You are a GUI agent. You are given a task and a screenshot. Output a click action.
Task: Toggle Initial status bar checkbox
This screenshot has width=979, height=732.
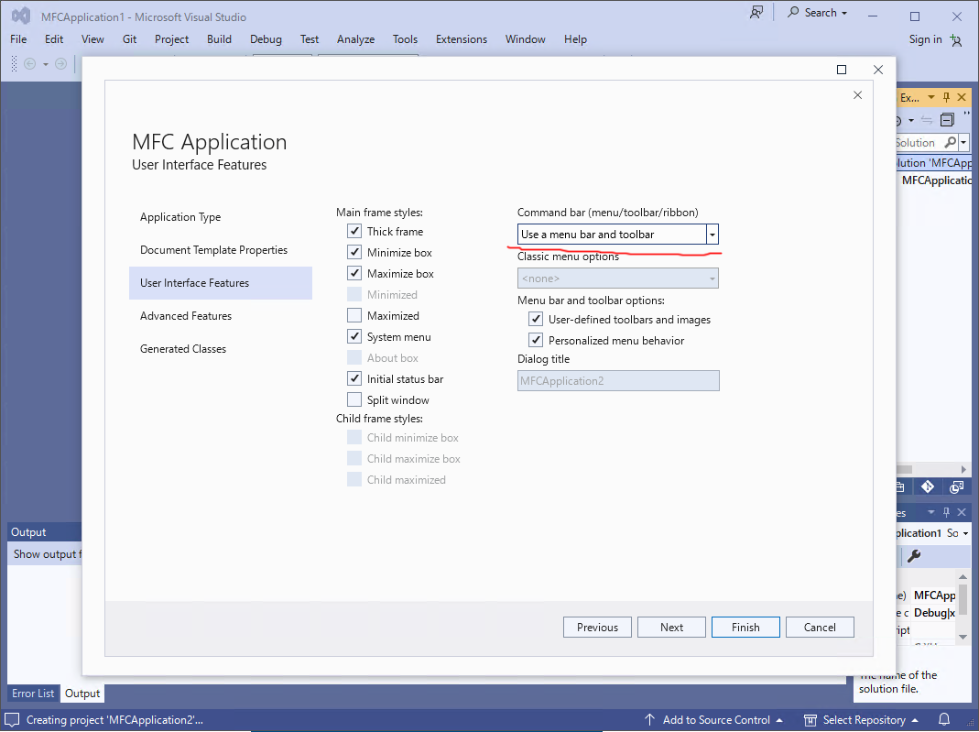point(354,378)
